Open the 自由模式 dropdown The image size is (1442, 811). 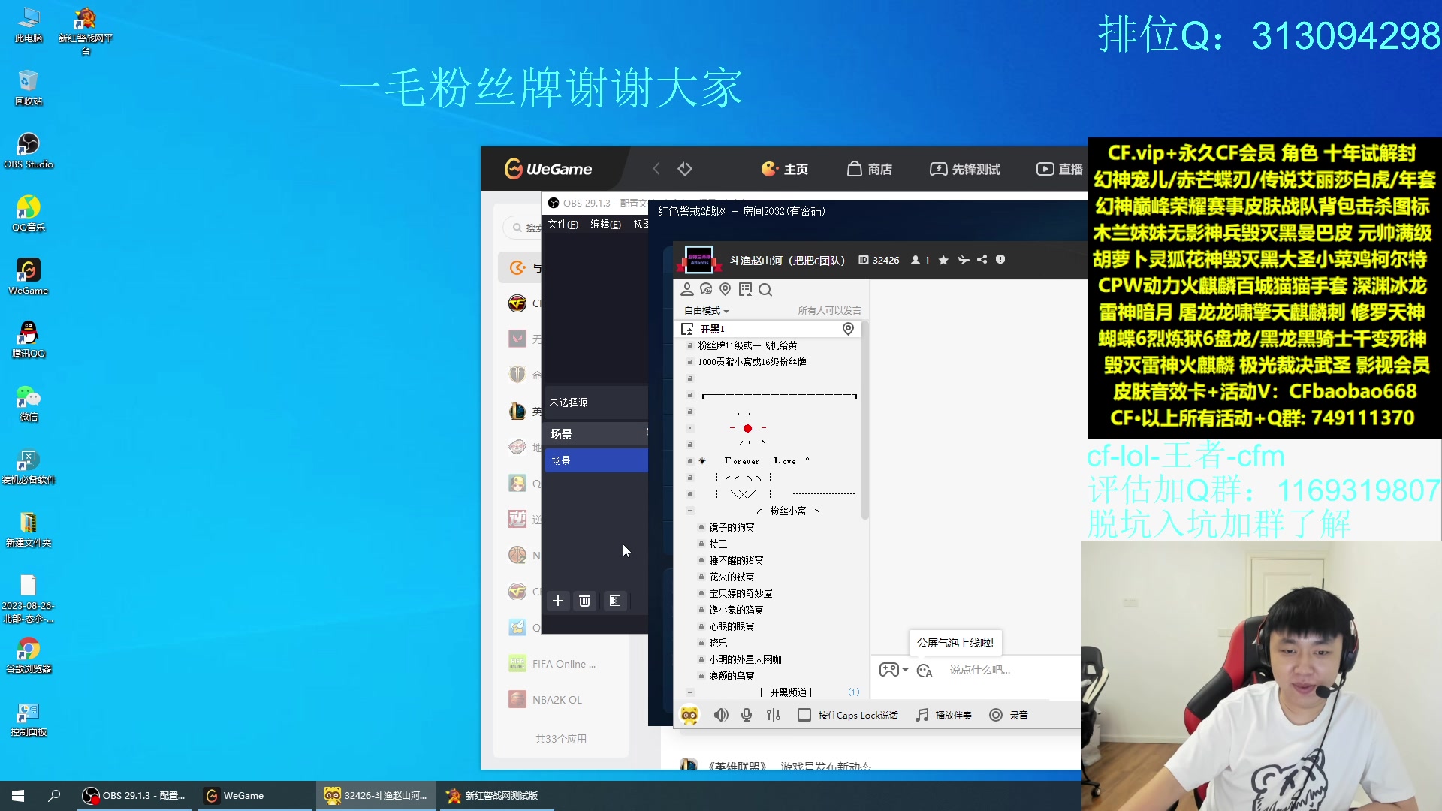coord(706,310)
